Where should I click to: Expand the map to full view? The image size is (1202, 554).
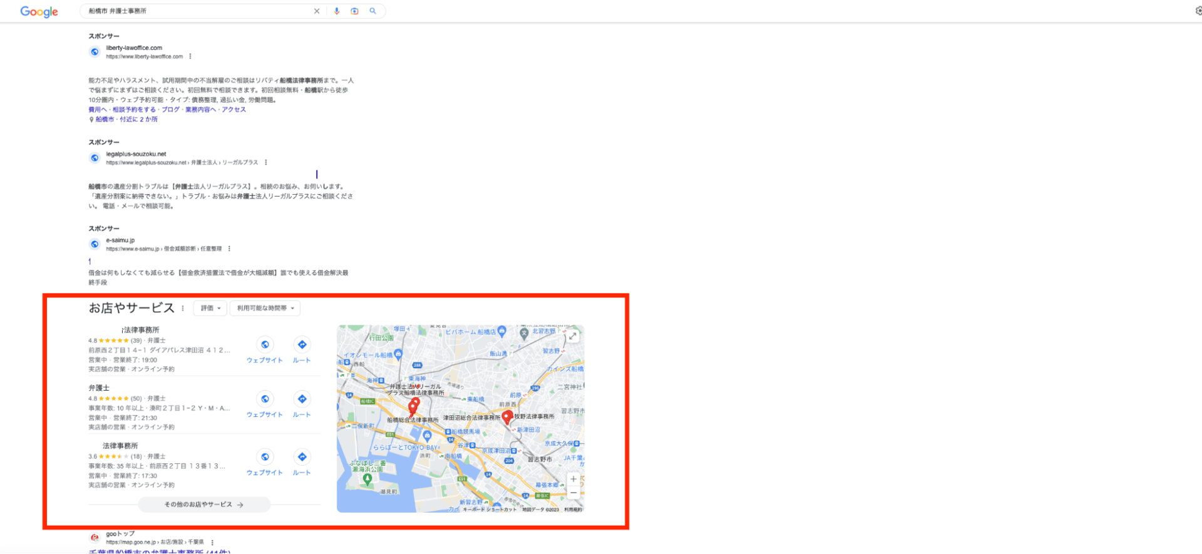pyautogui.click(x=573, y=336)
